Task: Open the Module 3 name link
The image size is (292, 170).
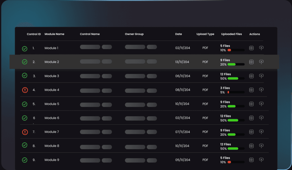Action: coord(52,76)
